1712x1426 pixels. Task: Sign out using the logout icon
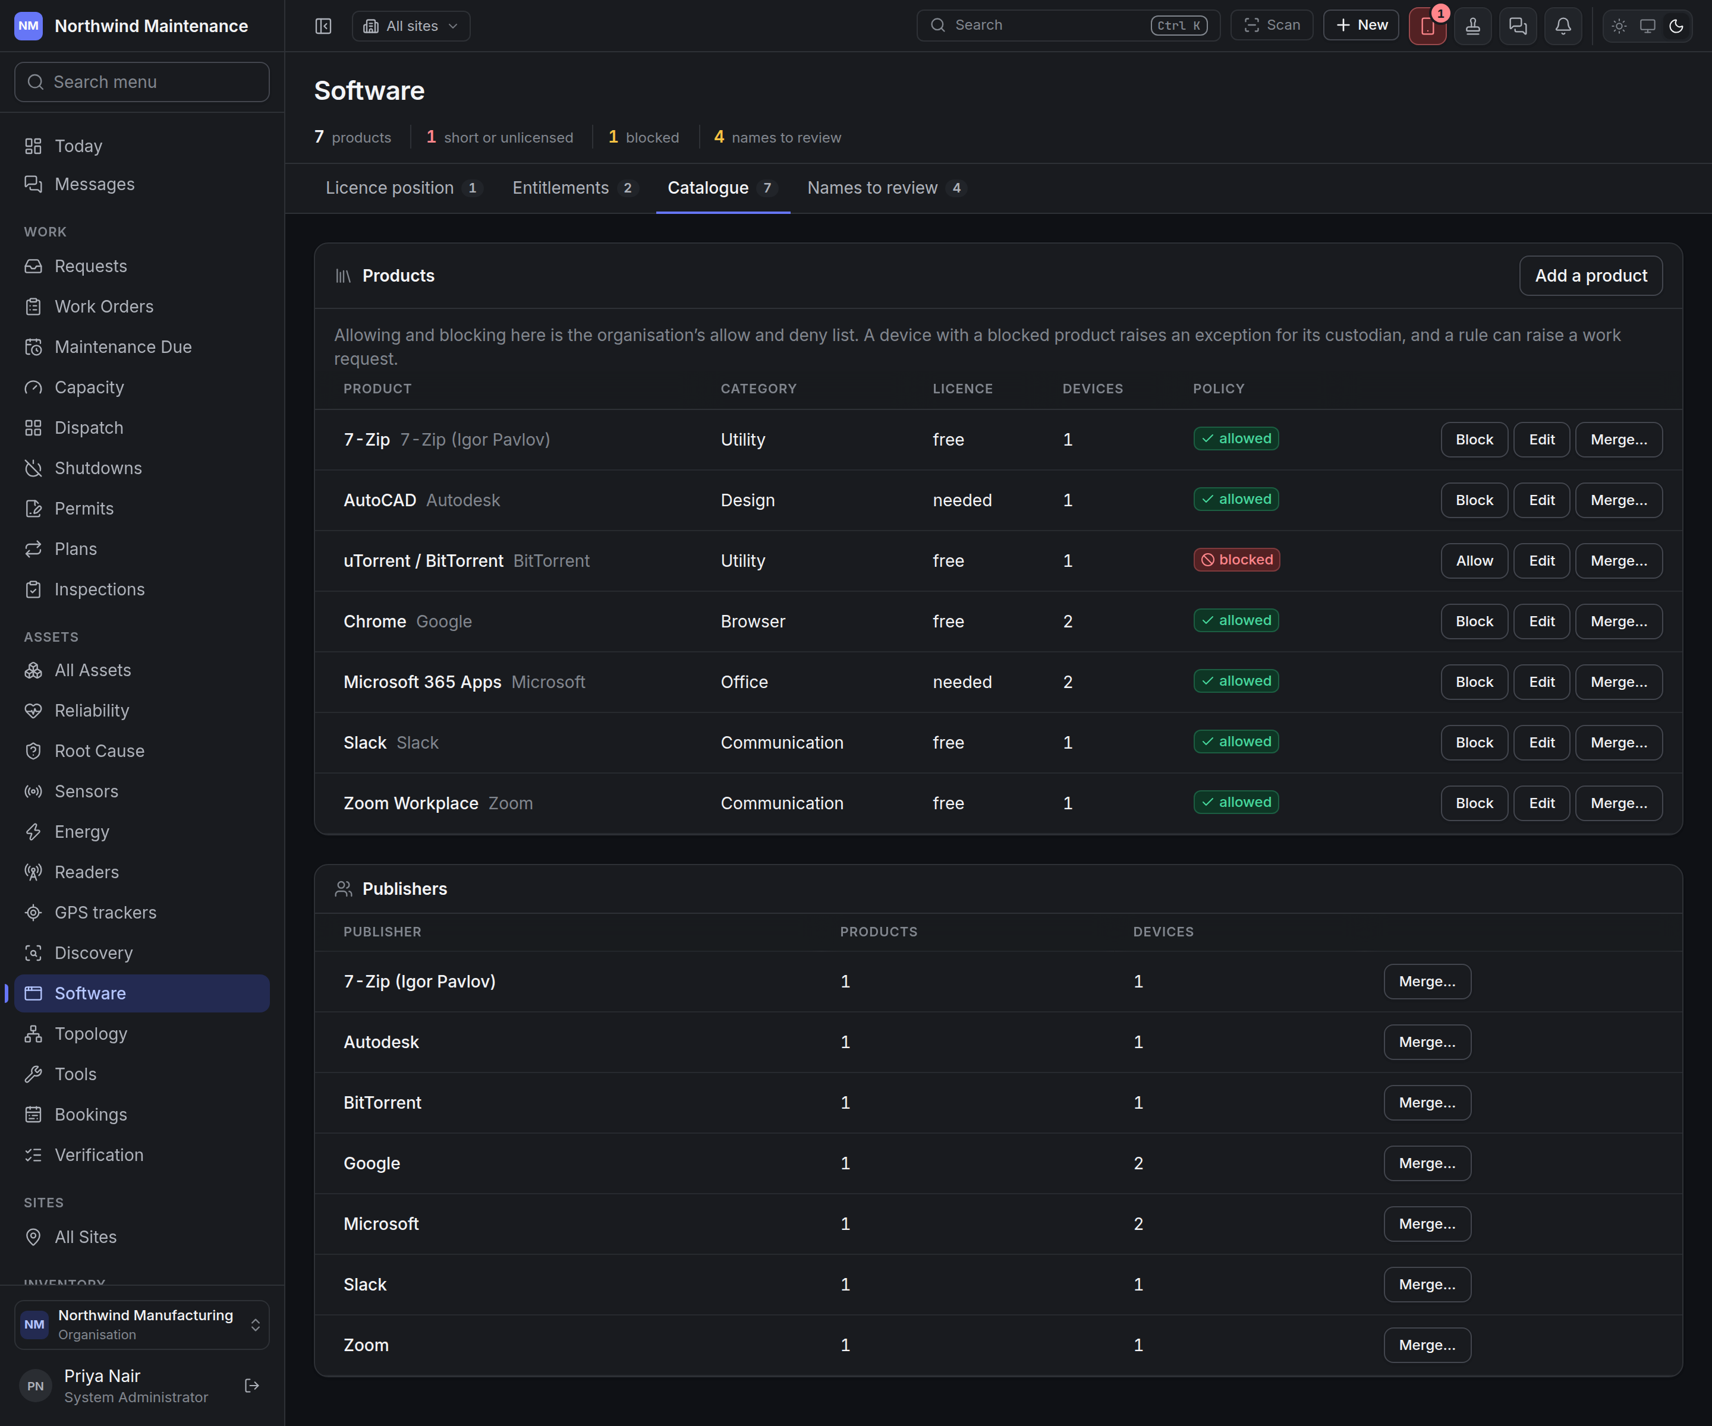(x=252, y=1385)
